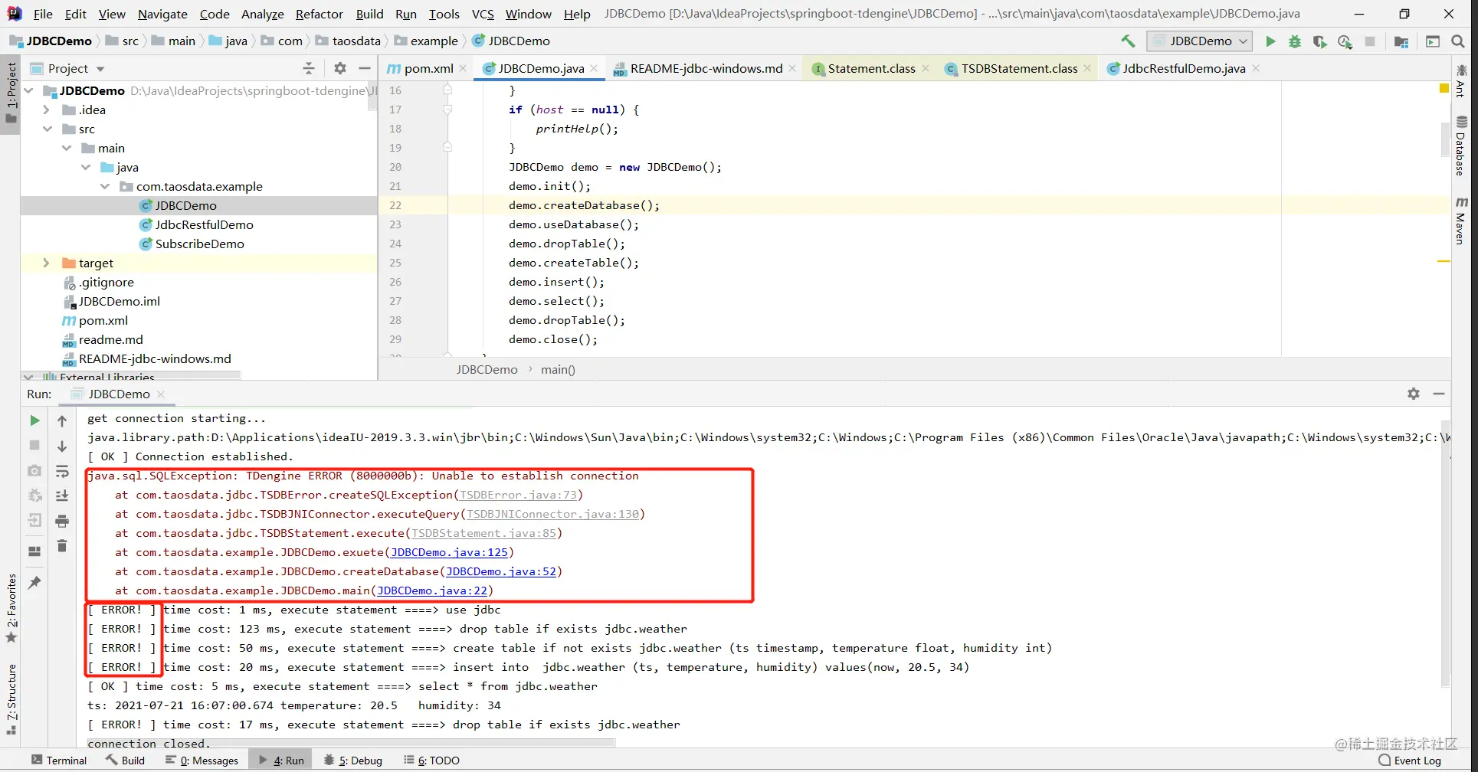
Task: Open Search Everywhere magnifier icon
Action: (1458, 41)
